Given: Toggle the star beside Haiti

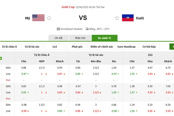Looking at the screenshot, I should pos(117,18).
